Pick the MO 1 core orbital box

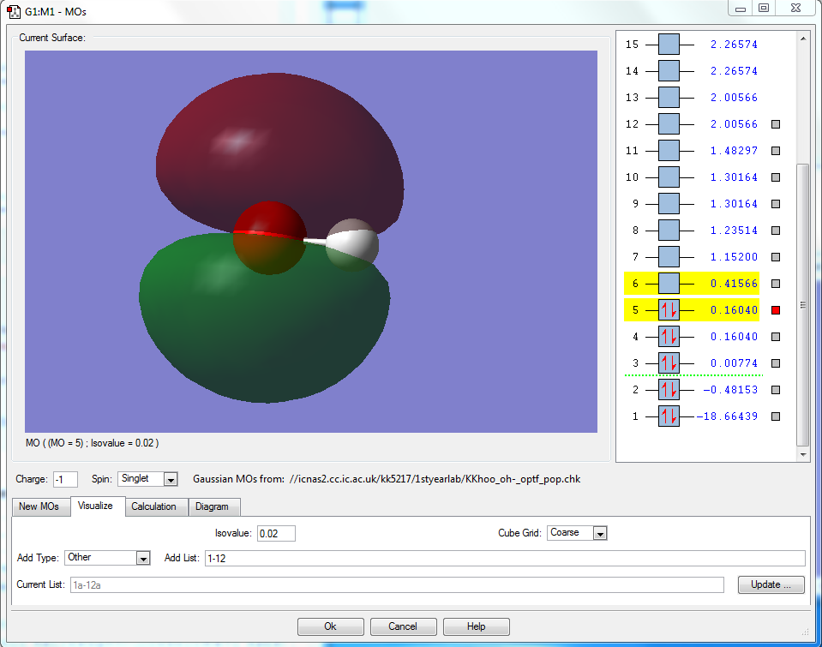[669, 416]
